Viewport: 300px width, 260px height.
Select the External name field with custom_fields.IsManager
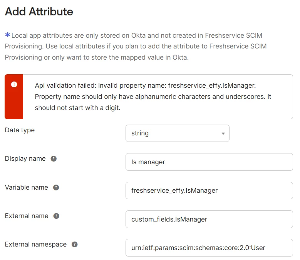point(209,219)
